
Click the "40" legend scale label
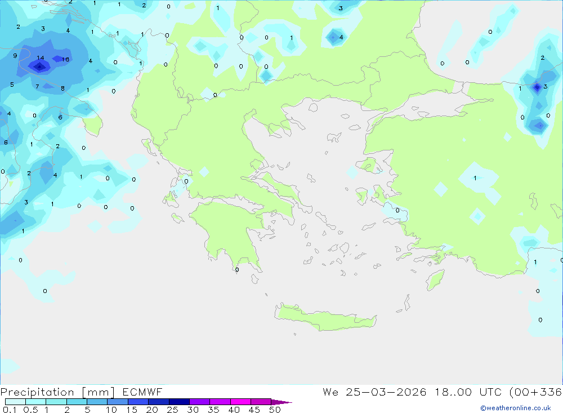pyautogui.click(x=234, y=410)
